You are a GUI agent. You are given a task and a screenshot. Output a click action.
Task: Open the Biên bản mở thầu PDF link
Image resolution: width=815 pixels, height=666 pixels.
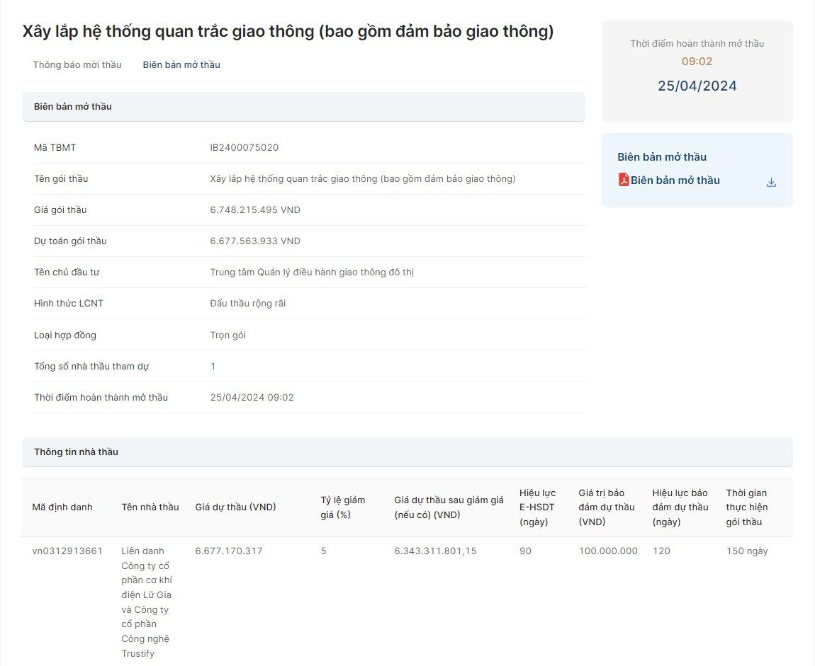tap(675, 180)
